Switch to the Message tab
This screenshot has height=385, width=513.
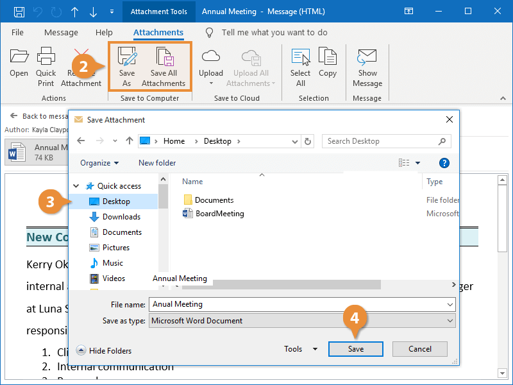click(x=61, y=33)
